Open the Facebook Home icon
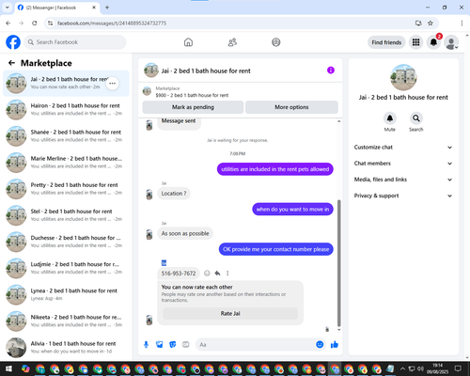 click(x=188, y=42)
